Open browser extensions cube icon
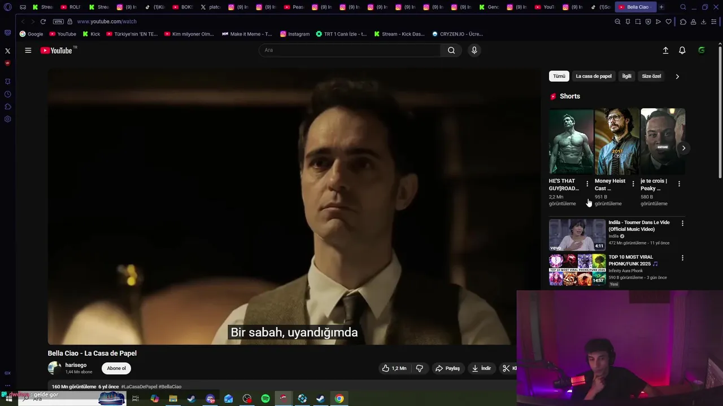 (683, 21)
